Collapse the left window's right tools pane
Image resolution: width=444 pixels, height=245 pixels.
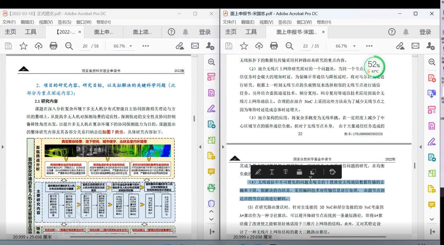(200, 147)
